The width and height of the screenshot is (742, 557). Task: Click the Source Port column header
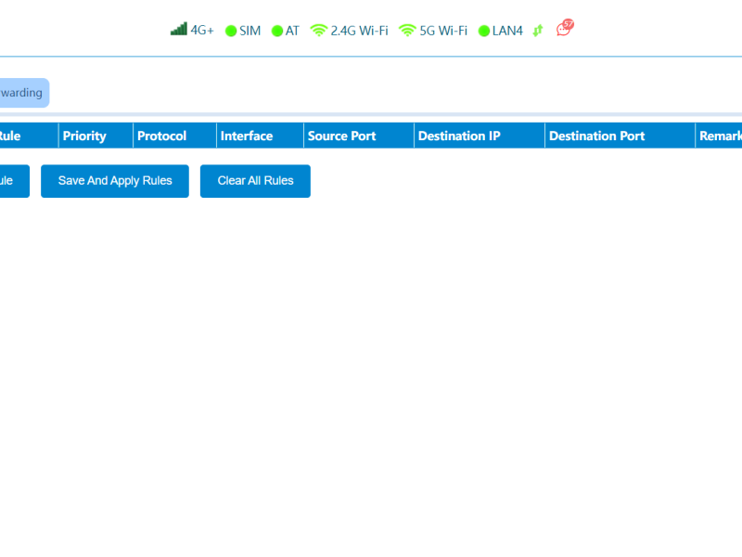(341, 136)
